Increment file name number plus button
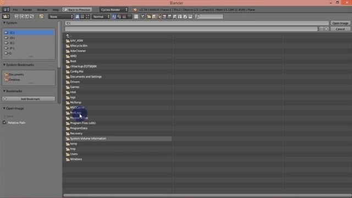Screen dimensions: 352x198 pyautogui.click(x=326, y=29)
